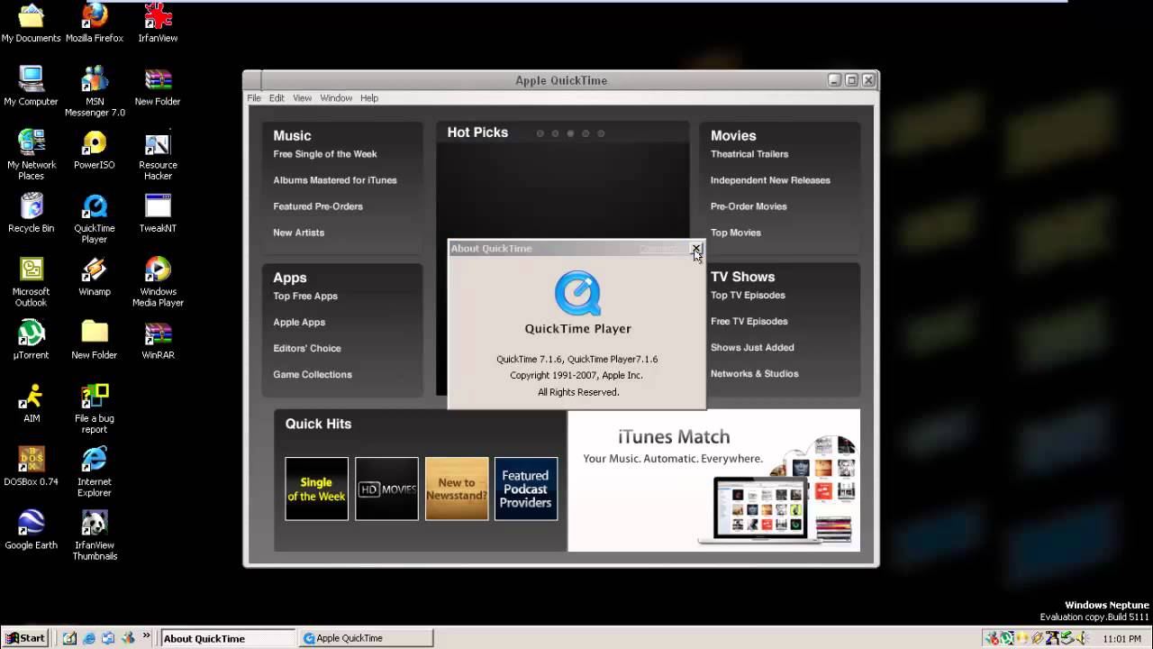Open the Game Collections link
This screenshot has width=1153, height=649.
313,374
